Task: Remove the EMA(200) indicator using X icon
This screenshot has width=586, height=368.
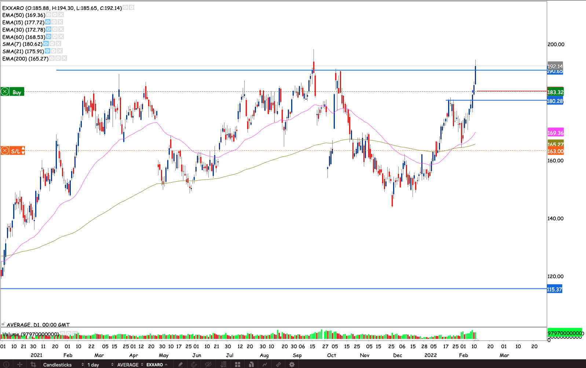Action: 64,59
